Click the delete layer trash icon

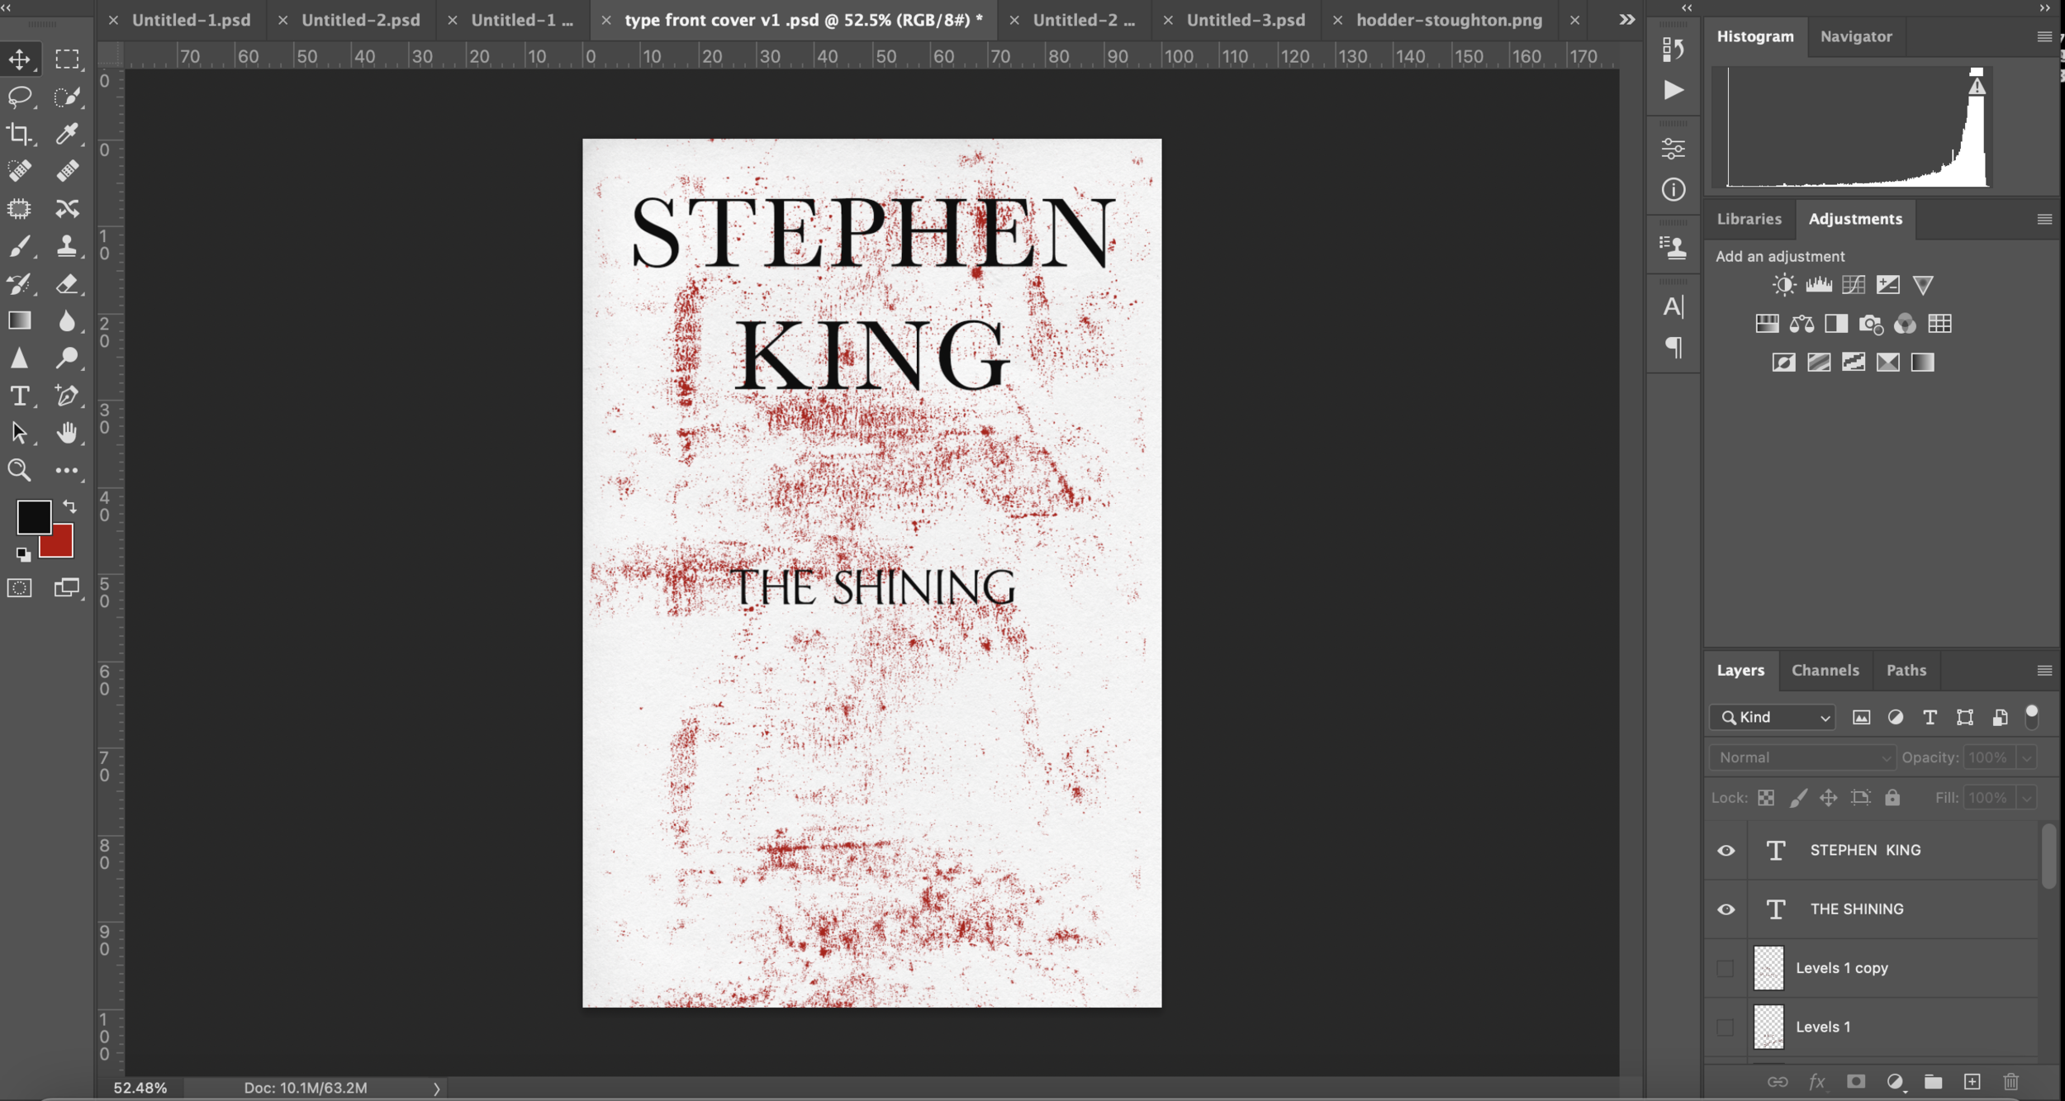2010,1082
